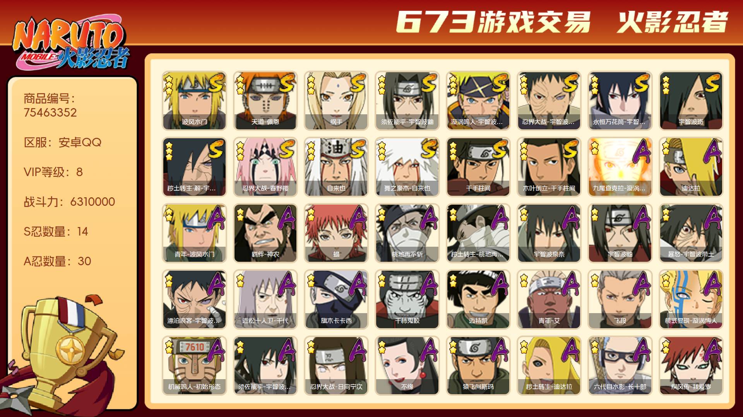Image resolution: width=743 pixels, height=417 pixels.
Task: Click the 飞段 ninja portrait
Action: coord(620,299)
